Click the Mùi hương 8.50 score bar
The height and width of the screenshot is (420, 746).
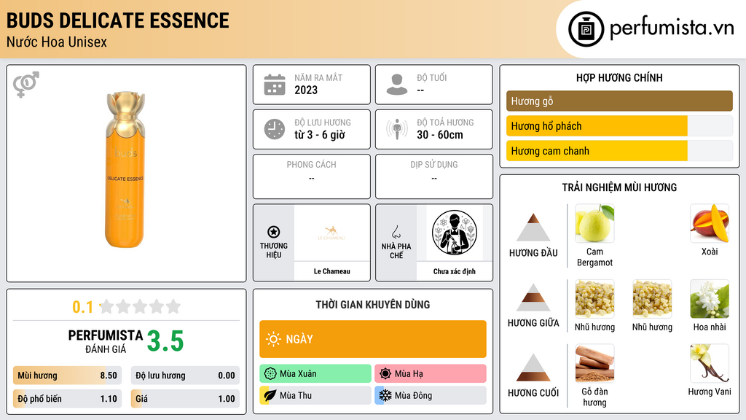[68, 376]
